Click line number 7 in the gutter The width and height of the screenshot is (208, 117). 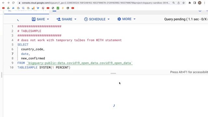[12, 54]
